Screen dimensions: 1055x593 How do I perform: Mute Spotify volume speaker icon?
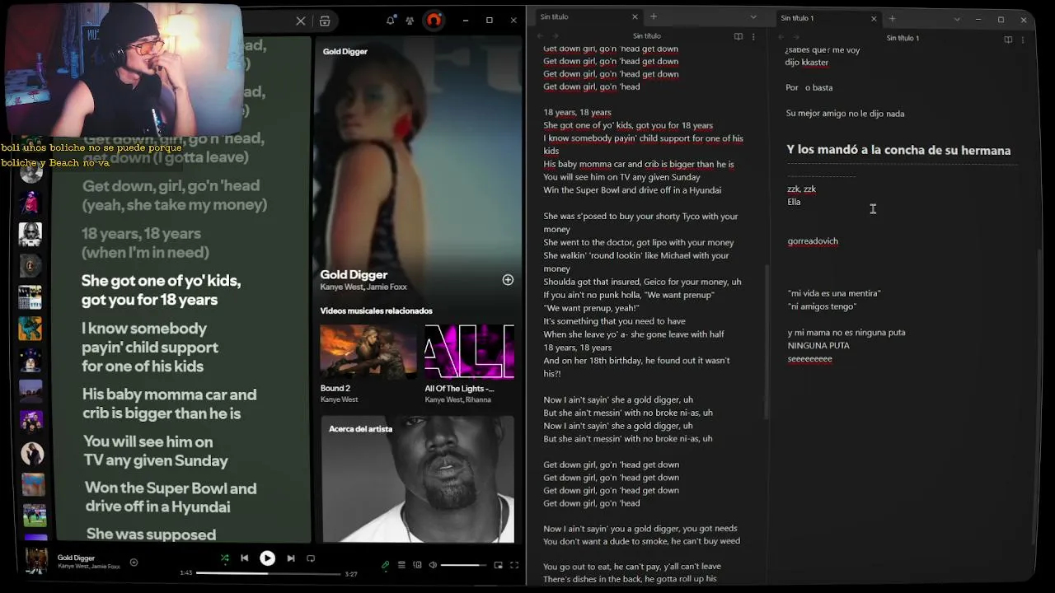(x=432, y=565)
